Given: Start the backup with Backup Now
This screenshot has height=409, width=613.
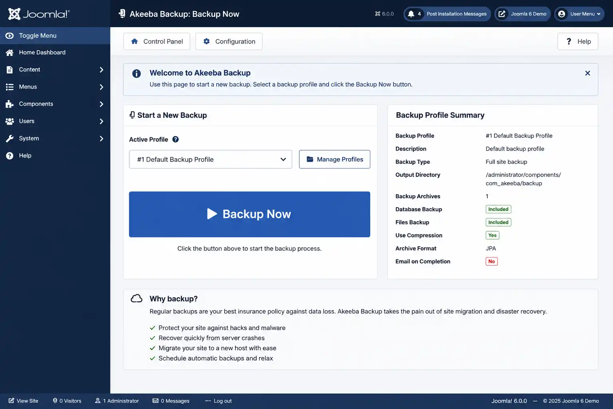Looking at the screenshot, I should (x=249, y=214).
